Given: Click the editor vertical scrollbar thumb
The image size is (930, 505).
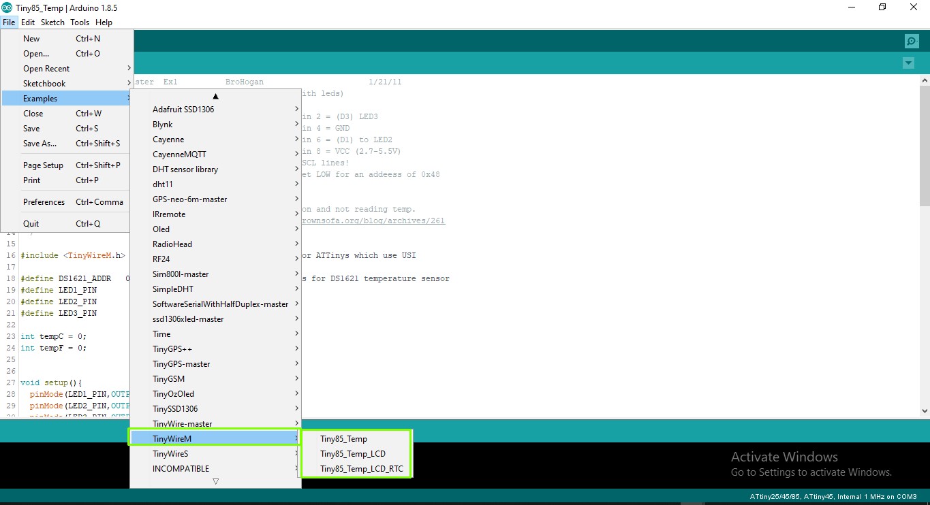Looking at the screenshot, I should (925, 145).
